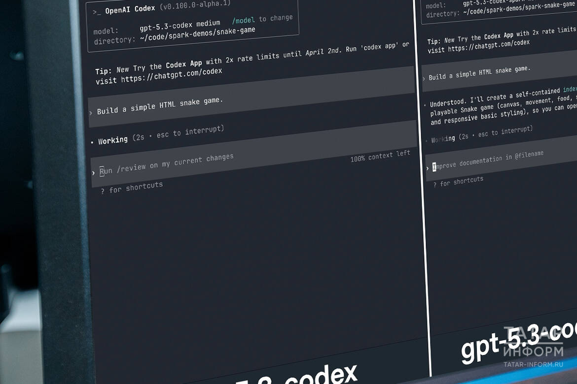Click '? for shortcuts' hint in the right pane
Viewport: 577px width, 384px height.
click(458, 181)
